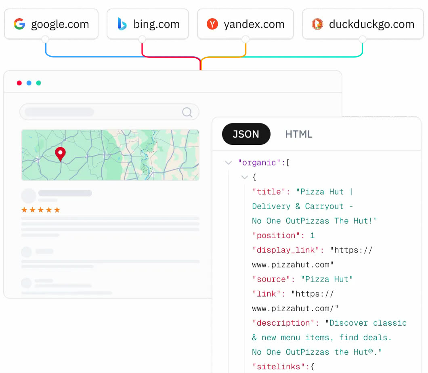Image resolution: width=428 pixels, height=373 pixels.
Task: Click "Delivery & Carryout -" title line
Action: click(302, 206)
